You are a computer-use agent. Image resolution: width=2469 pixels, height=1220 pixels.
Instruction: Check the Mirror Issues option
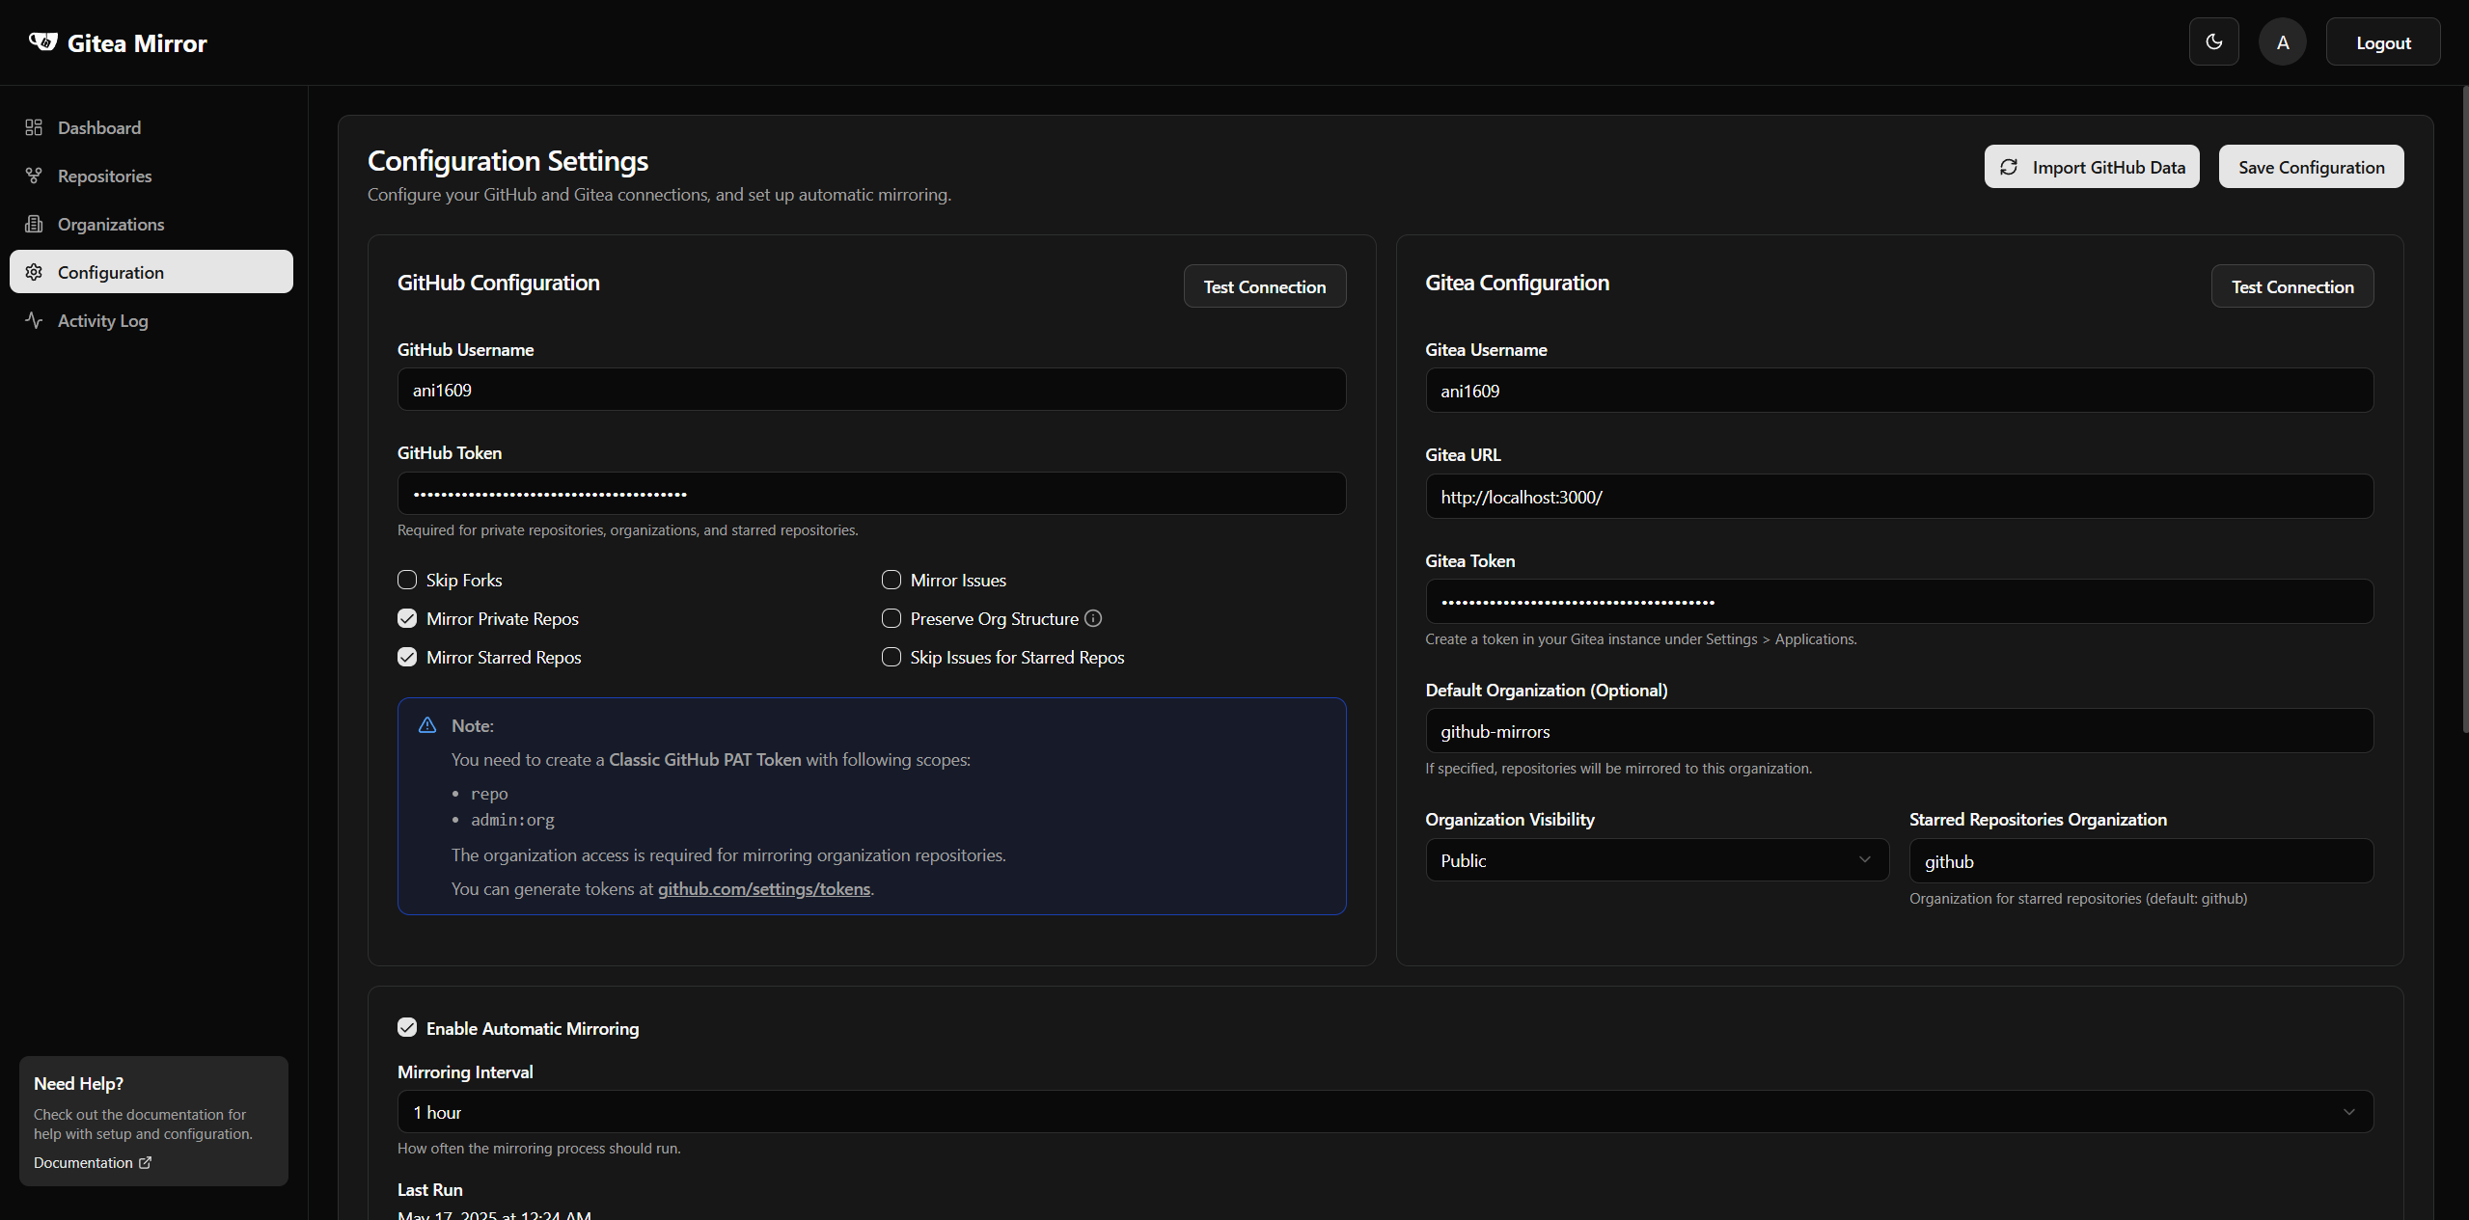[892, 580]
